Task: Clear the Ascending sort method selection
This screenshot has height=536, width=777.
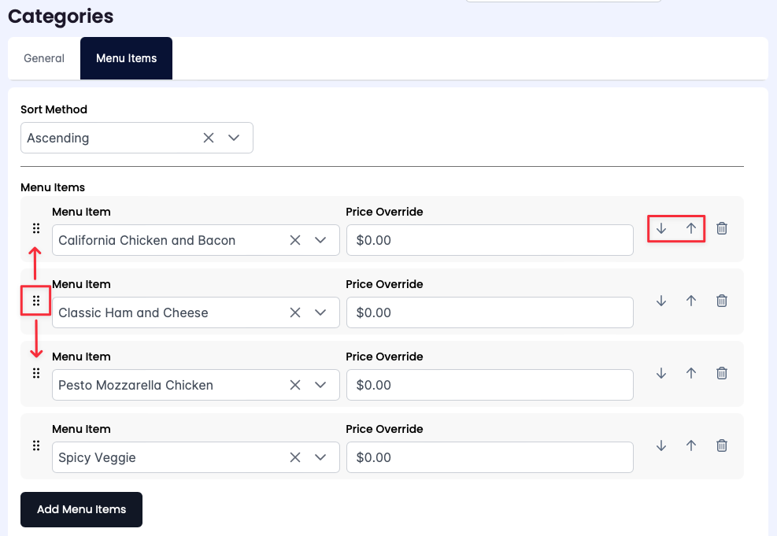Action: click(208, 137)
